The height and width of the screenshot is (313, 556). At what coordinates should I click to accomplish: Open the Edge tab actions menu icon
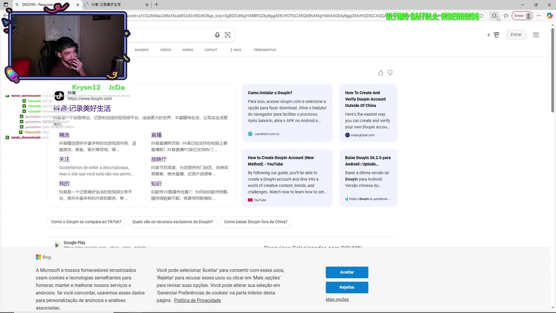tap(6, 5)
